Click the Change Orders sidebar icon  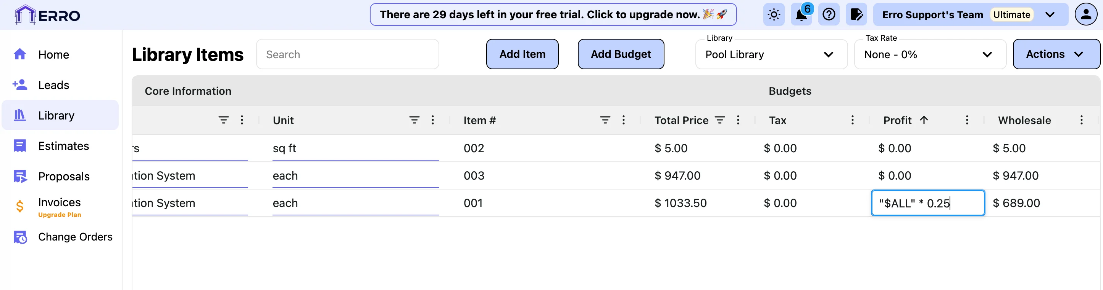coord(20,237)
